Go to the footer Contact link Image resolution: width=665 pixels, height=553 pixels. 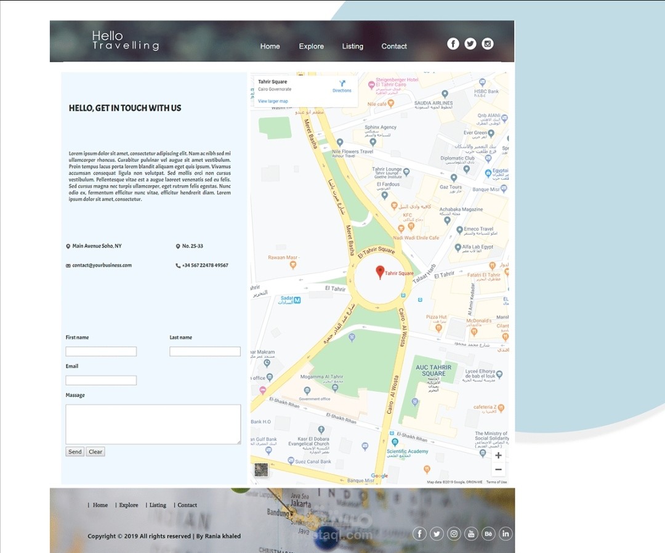[187, 505]
